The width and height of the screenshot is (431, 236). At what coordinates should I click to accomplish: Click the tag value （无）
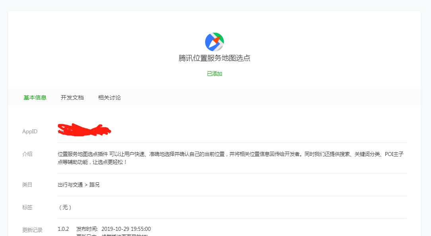(x=65, y=207)
